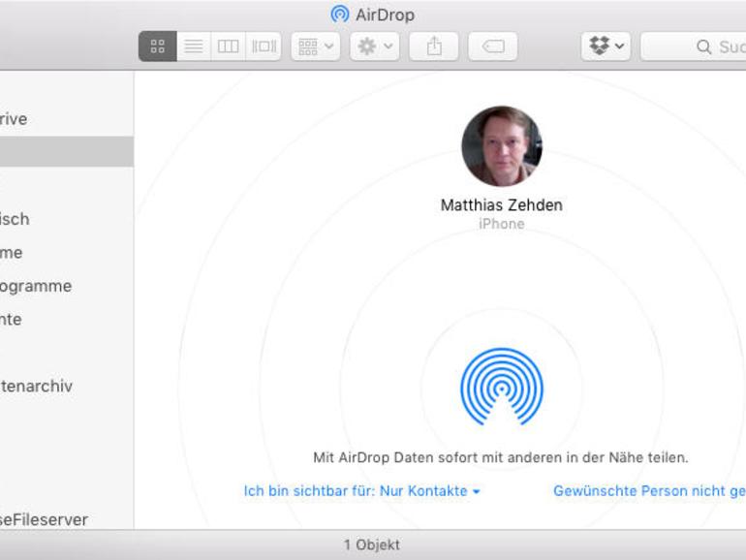The image size is (746, 560).
Task: Switch to cover flow view
Action: [x=264, y=47]
